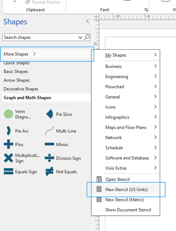This screenshot has height=231, width=176.
Task: Choose New Stencil (US Units)
Action: (126, 190)
